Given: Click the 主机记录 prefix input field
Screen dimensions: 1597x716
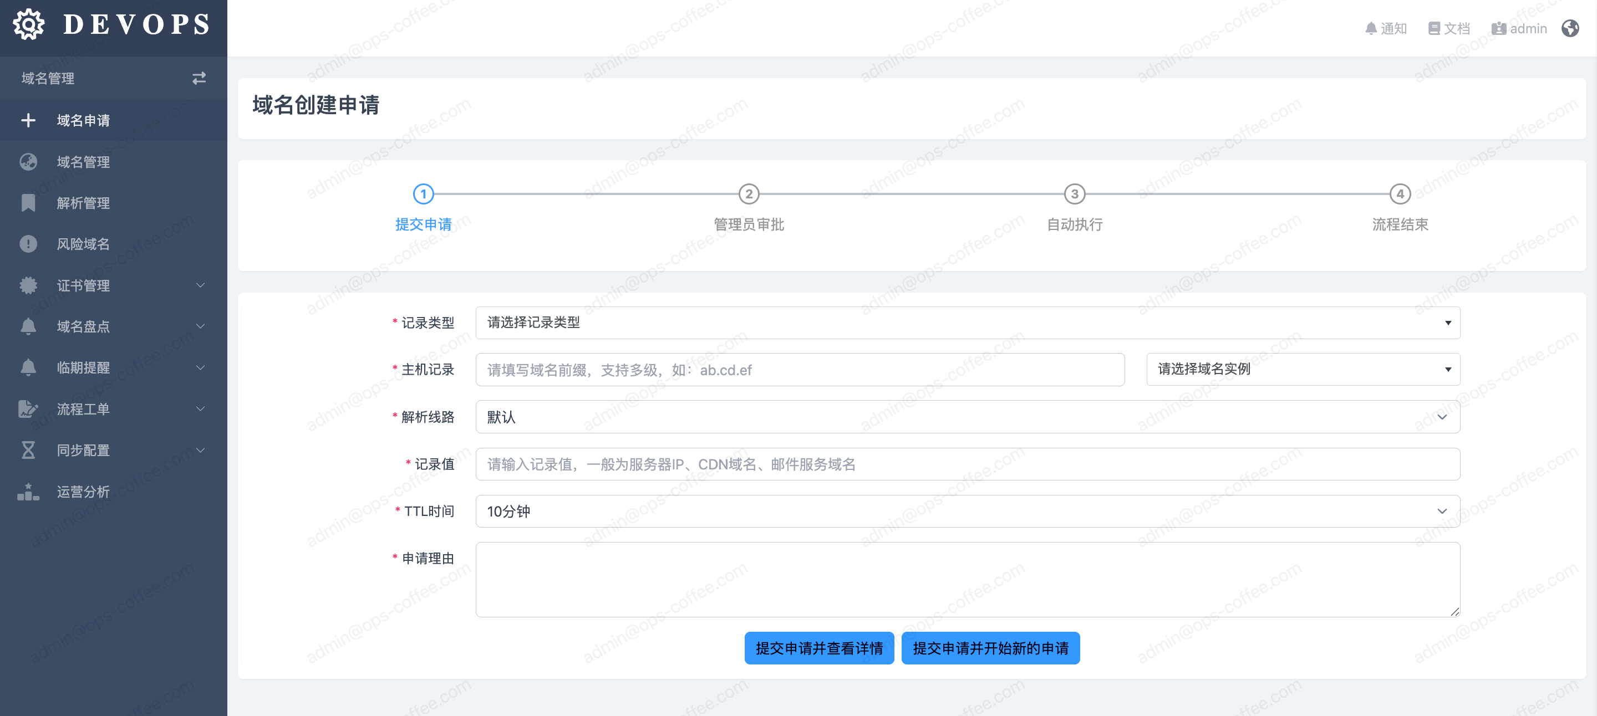Looking at the screenshot, I should (800, 370).
